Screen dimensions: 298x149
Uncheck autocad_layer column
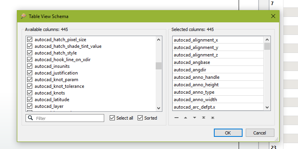click(29, 106)
